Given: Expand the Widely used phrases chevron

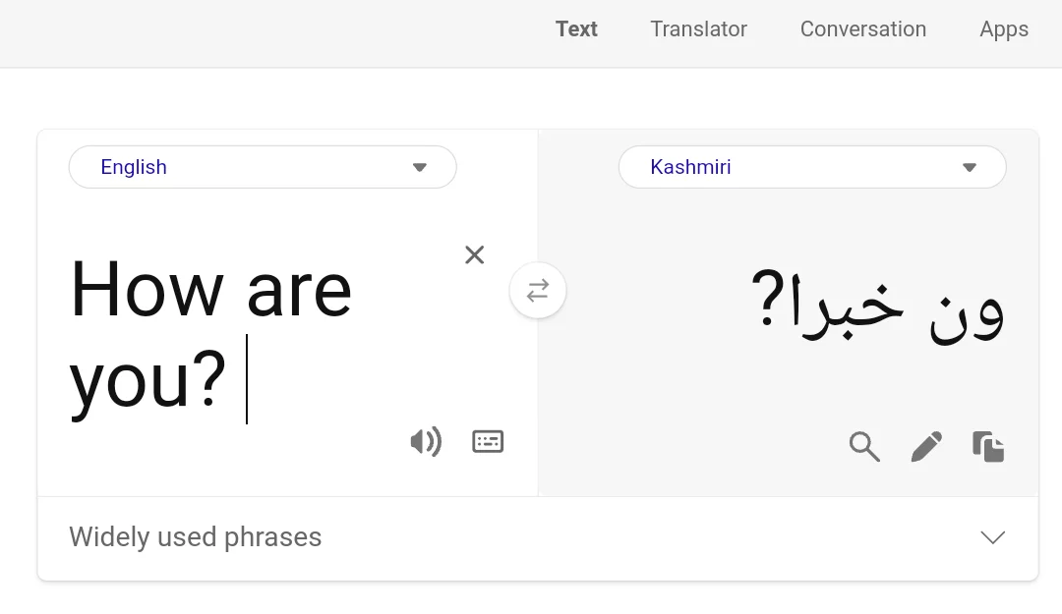Looking at the screenshot, I should pos(992,537).
